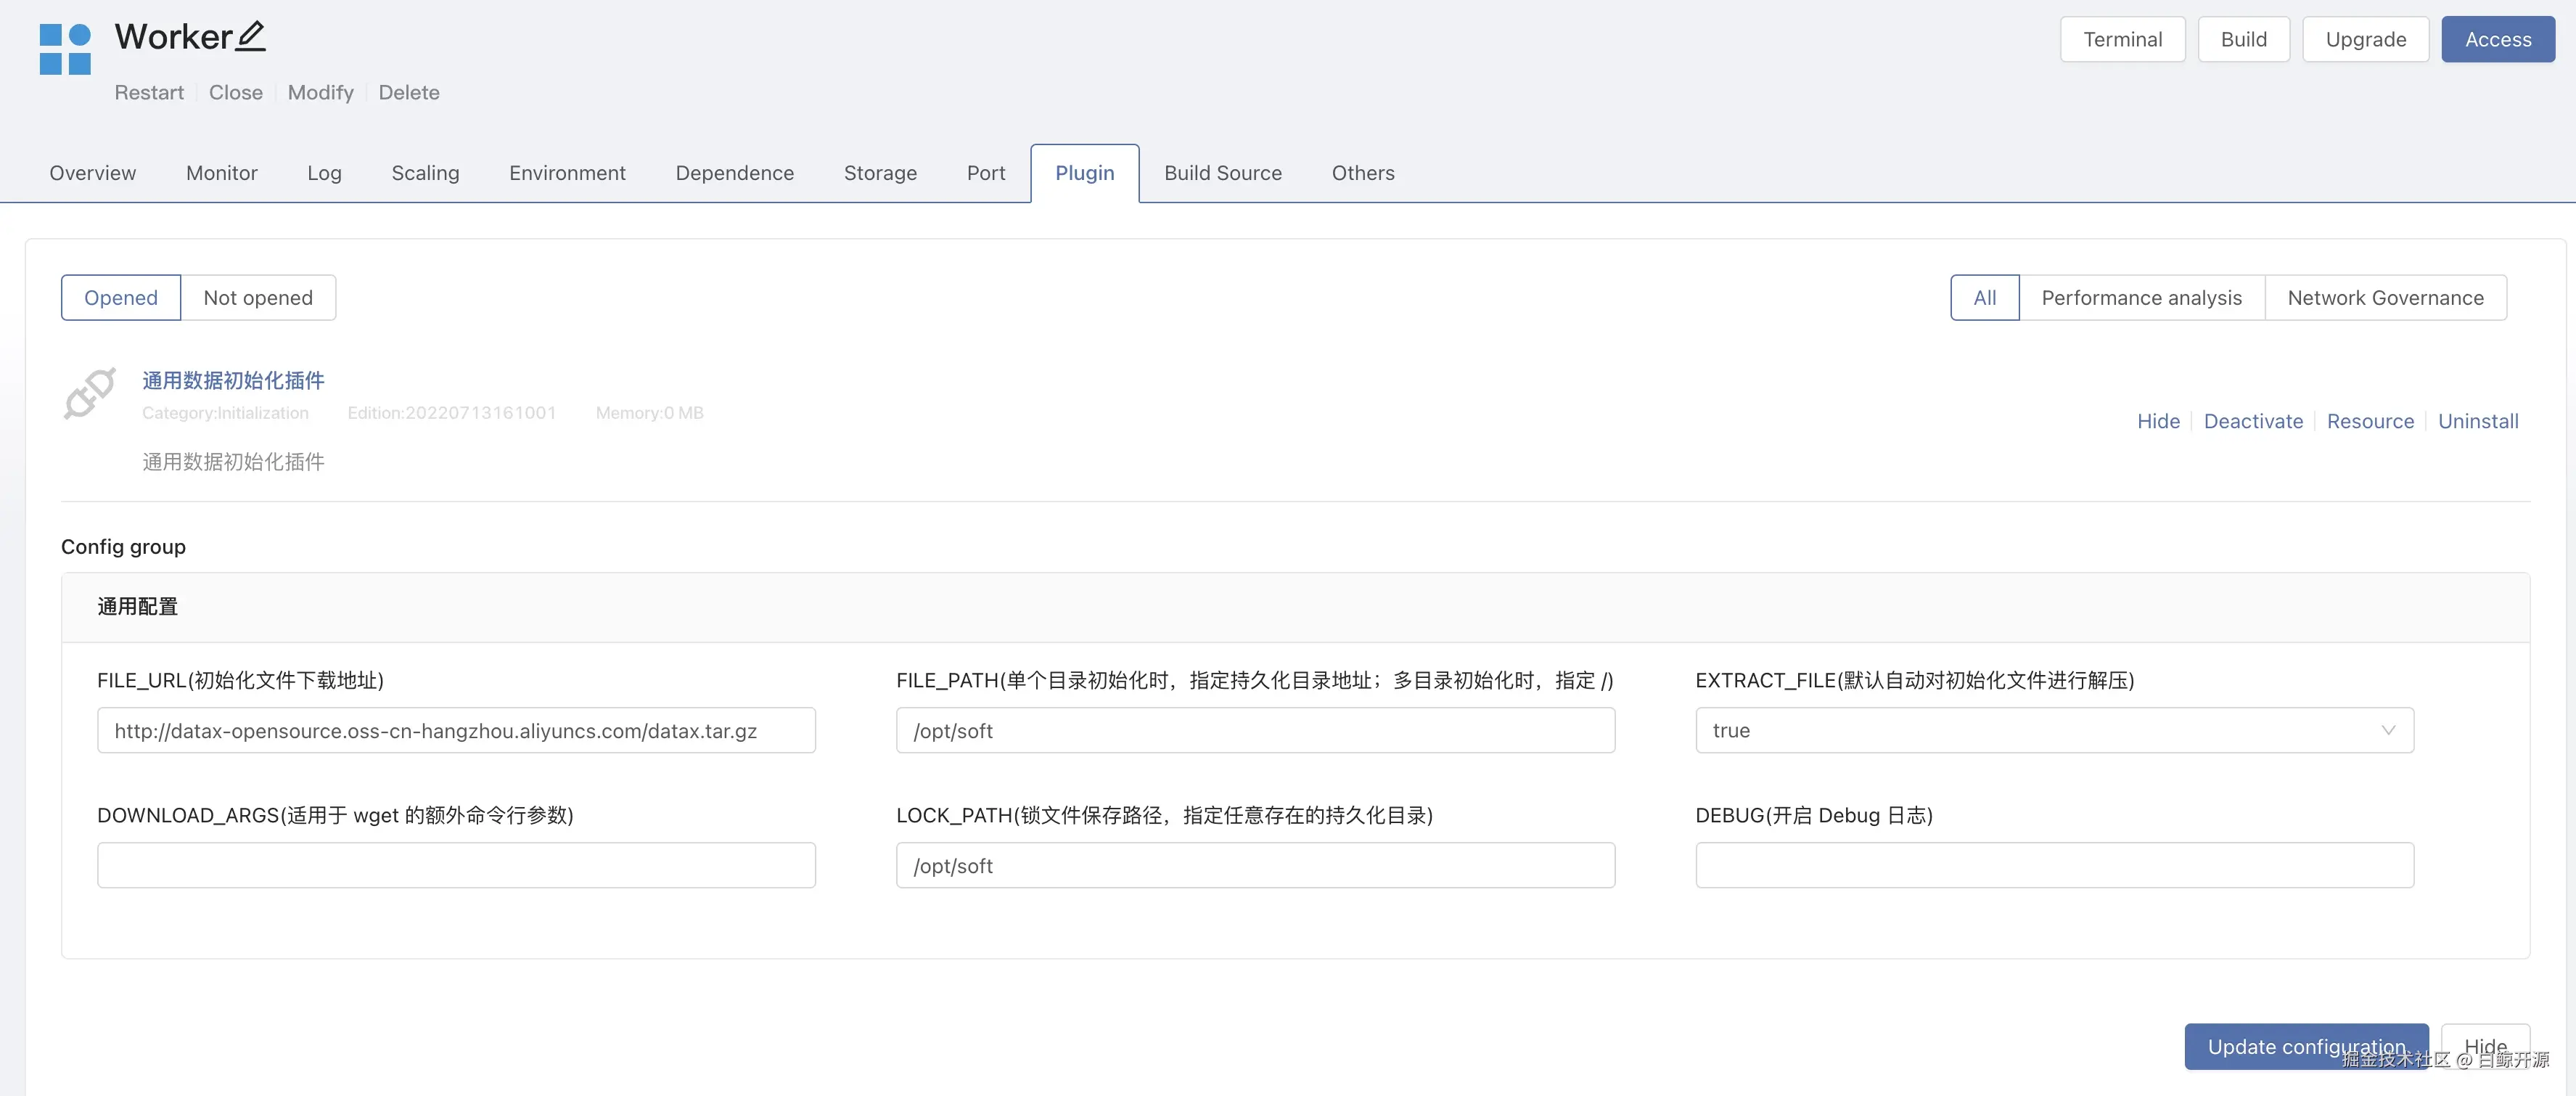Filter by Performance analysis
The height and width of the screenshot is (1096, 2576).
coord(2141,298)
